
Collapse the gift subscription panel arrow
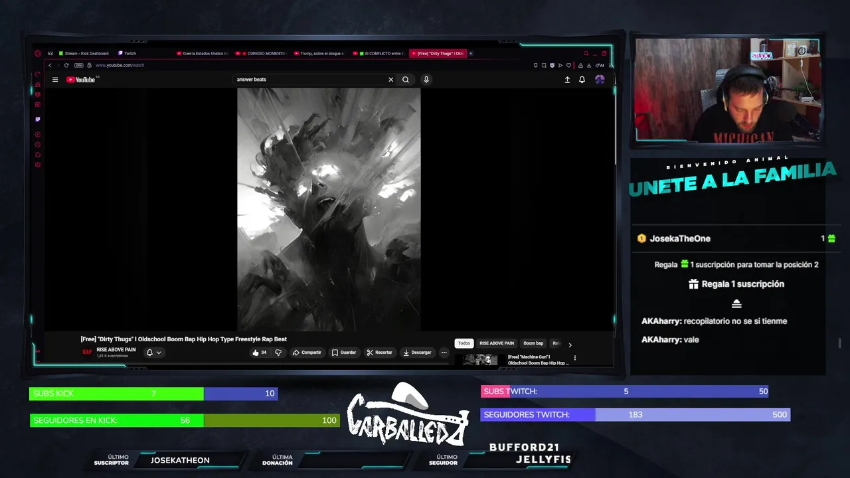click(736, 304)
